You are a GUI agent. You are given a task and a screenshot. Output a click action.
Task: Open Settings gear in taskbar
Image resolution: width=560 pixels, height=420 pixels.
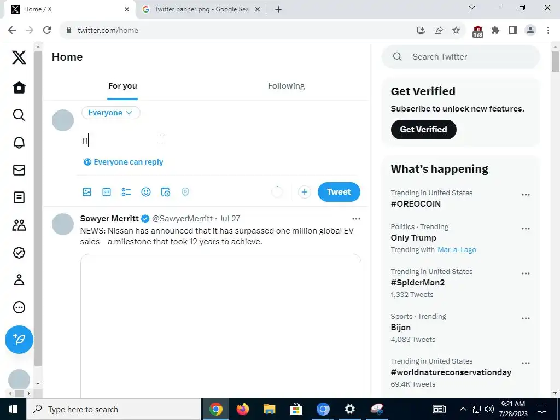tap(349, 409)
